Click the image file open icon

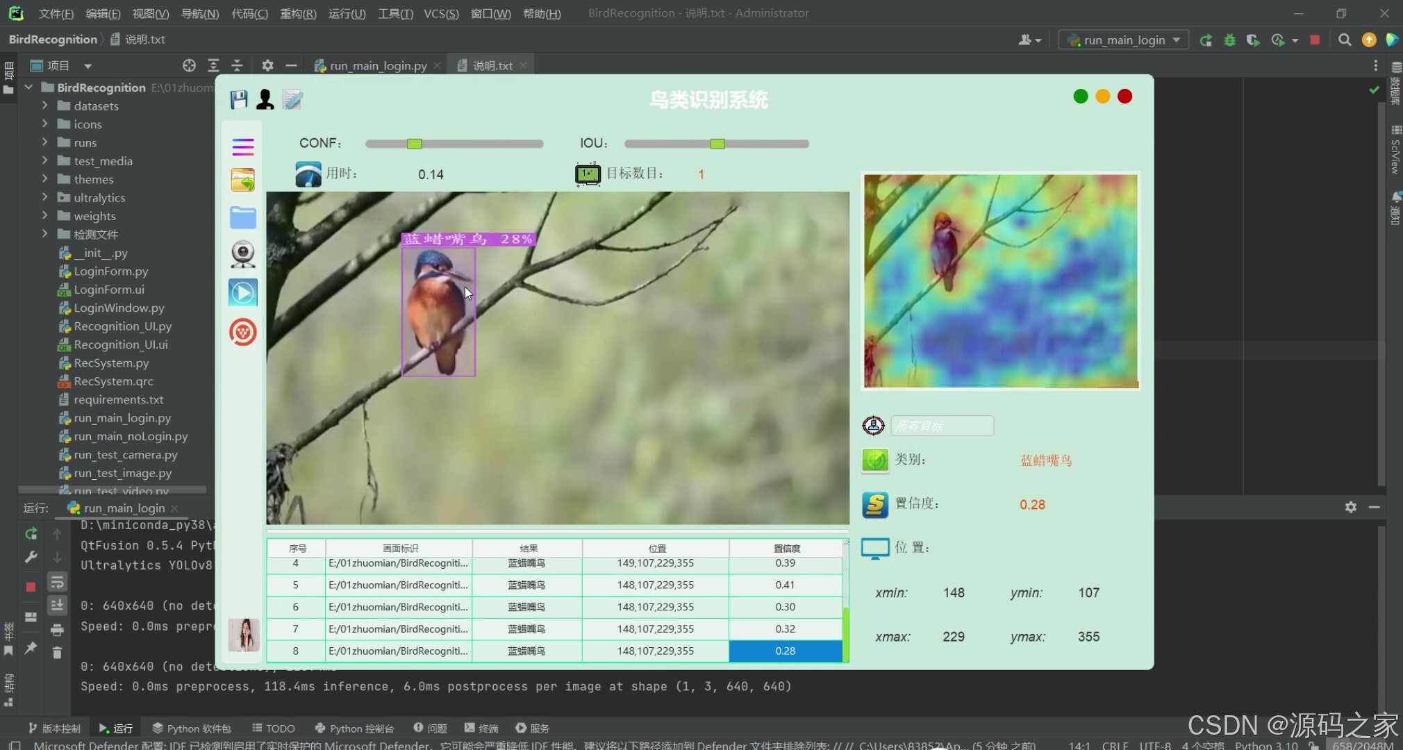(243, 181)
